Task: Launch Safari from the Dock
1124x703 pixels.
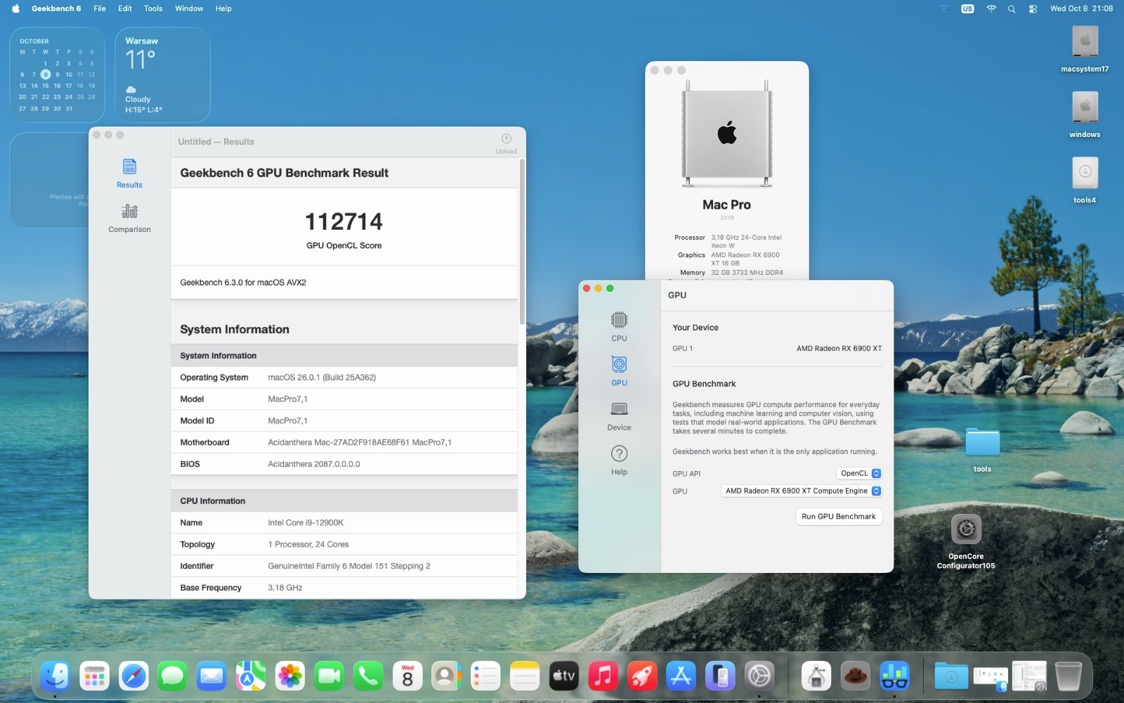Action: 133,676
